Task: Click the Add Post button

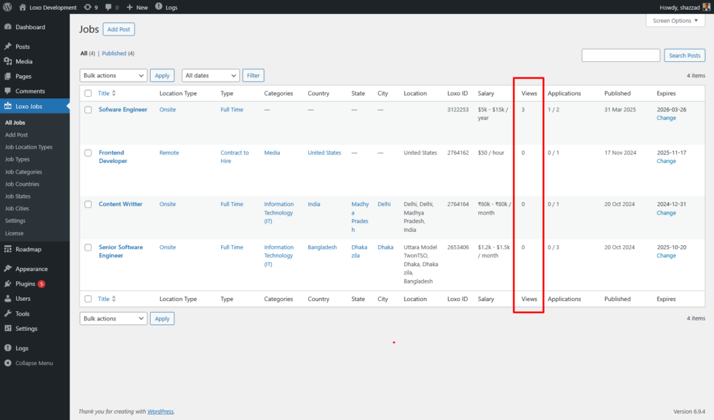Action: click(x=119, y=29)
